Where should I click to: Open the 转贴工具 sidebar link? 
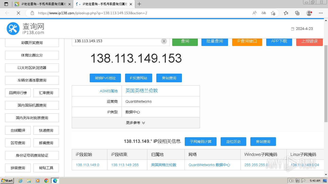coord(46,168)
